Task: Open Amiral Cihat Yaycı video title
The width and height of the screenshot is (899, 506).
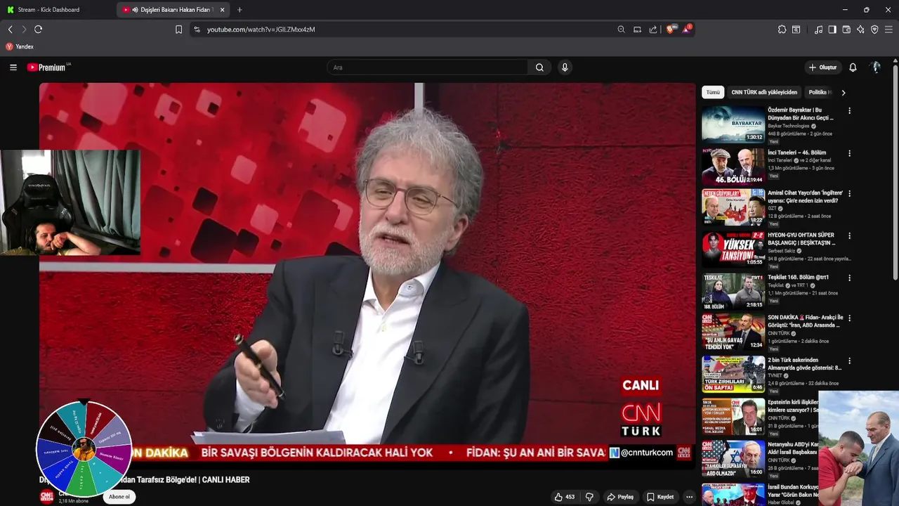Action: (805, 197)
